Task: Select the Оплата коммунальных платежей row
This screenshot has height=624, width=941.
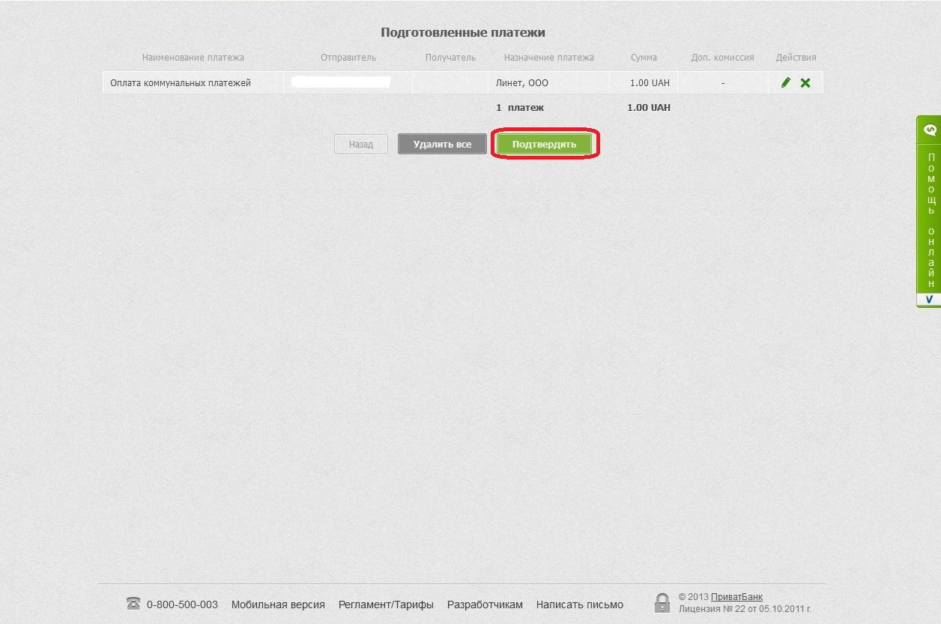Action: pyautogui.click(x=181, y=83)
